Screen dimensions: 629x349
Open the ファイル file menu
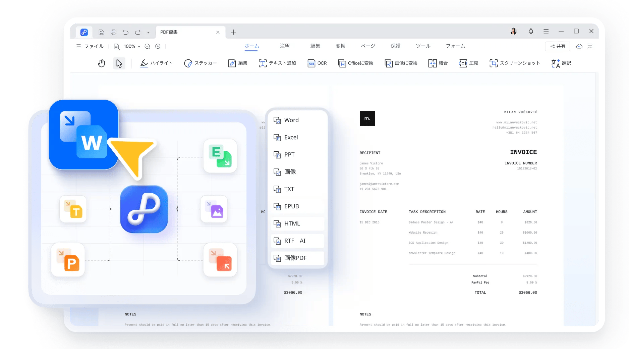pyautogui.click(x=90, y=46)
